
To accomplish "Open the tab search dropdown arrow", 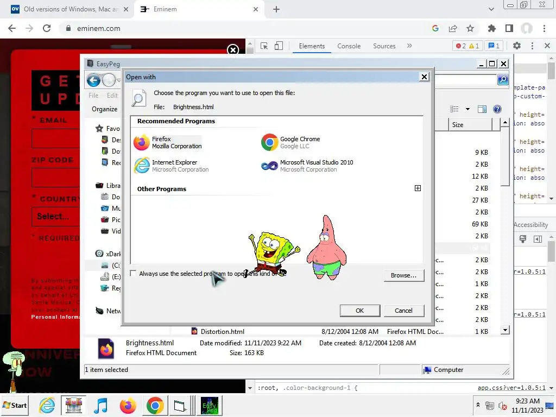I will pos(491,9).
